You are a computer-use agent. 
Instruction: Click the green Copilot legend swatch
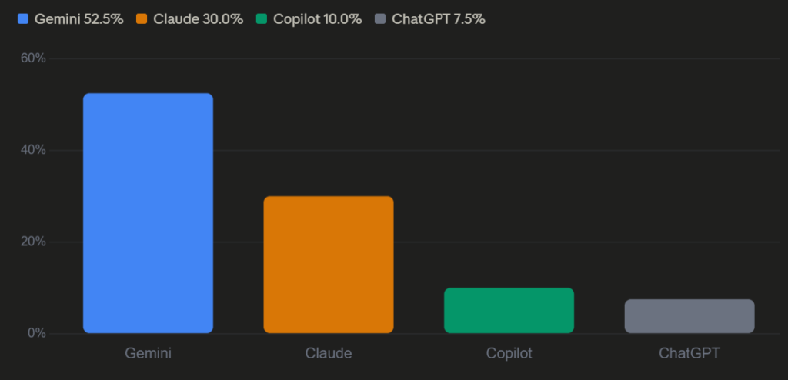point(262,19)
